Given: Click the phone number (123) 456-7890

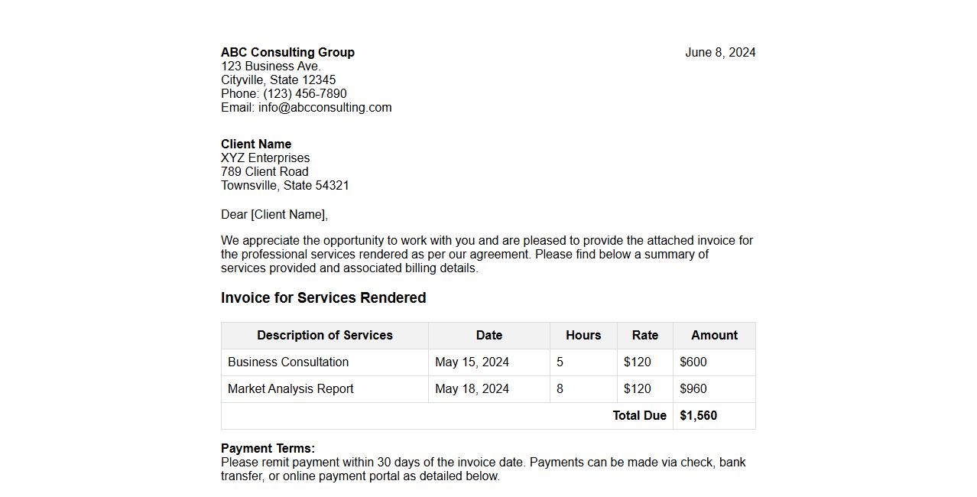Looking at the screenshot, I should coord(305,94).
